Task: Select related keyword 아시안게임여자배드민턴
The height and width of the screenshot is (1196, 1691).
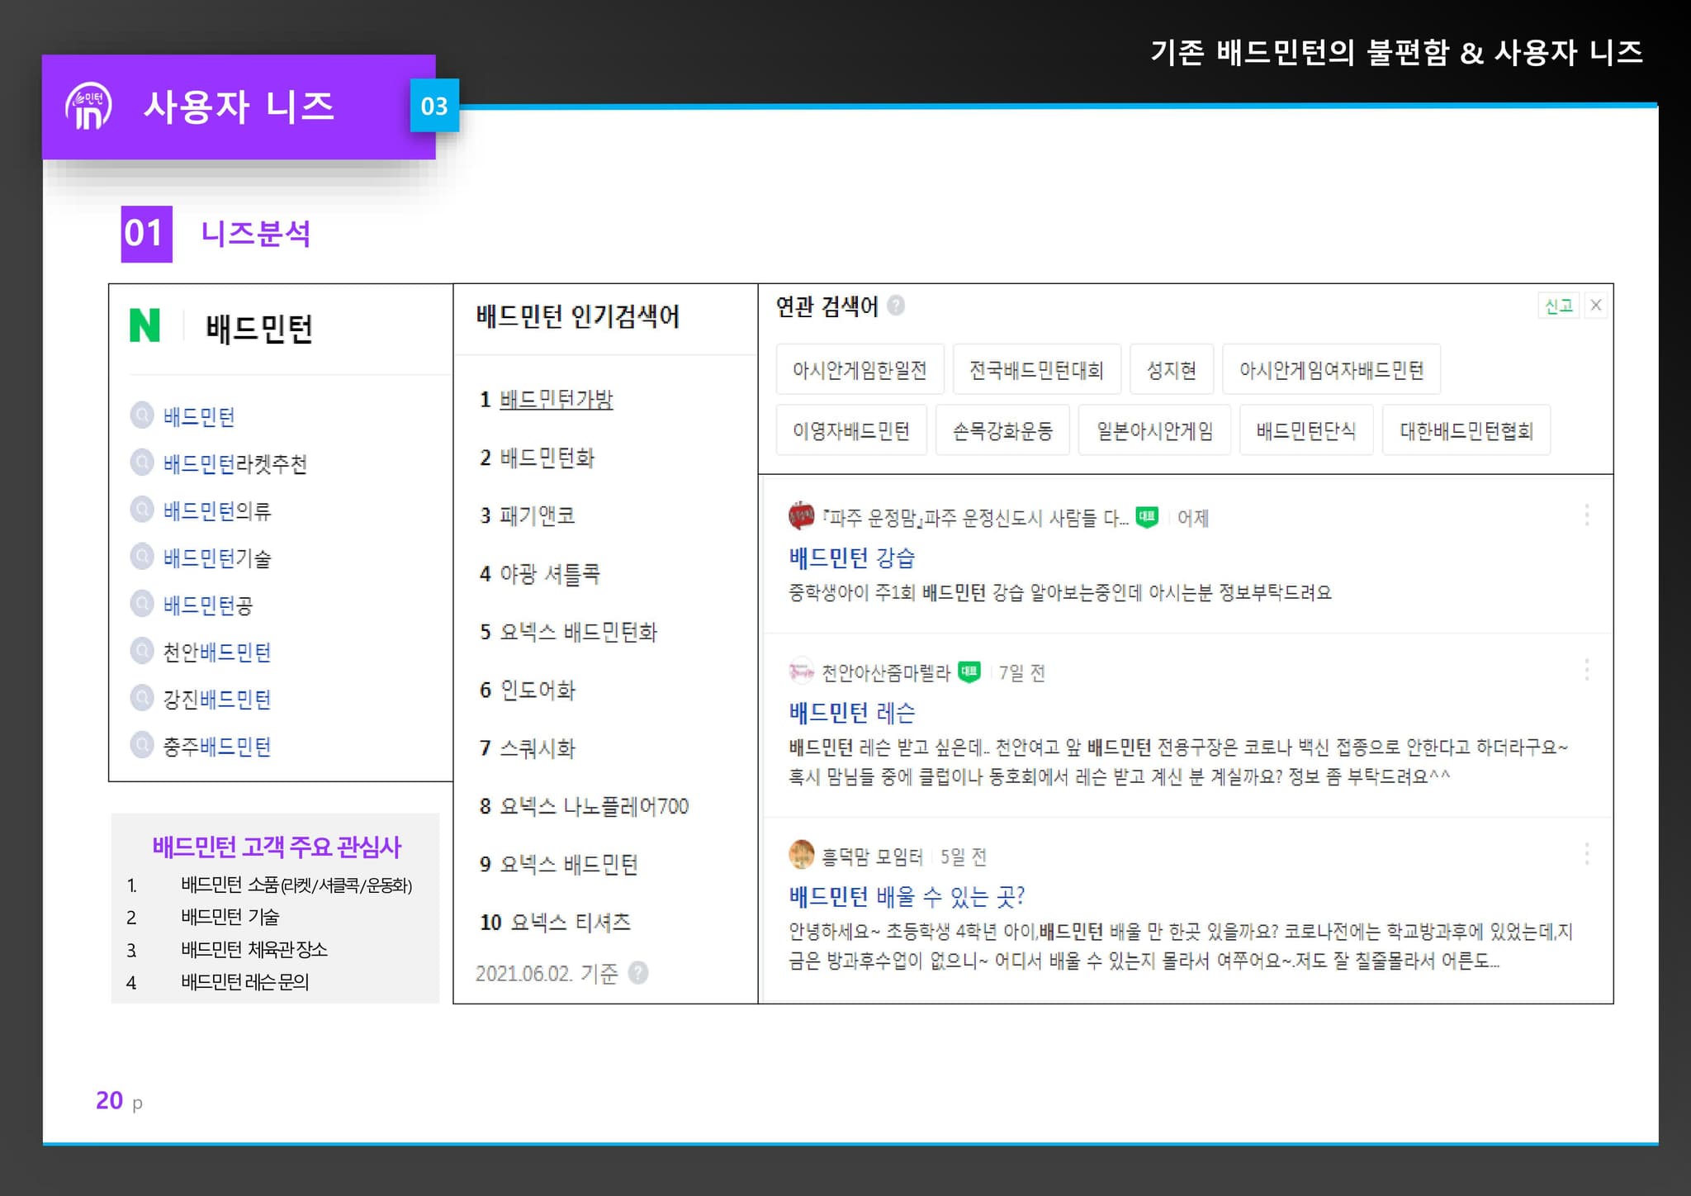Action: [1331, 369]
